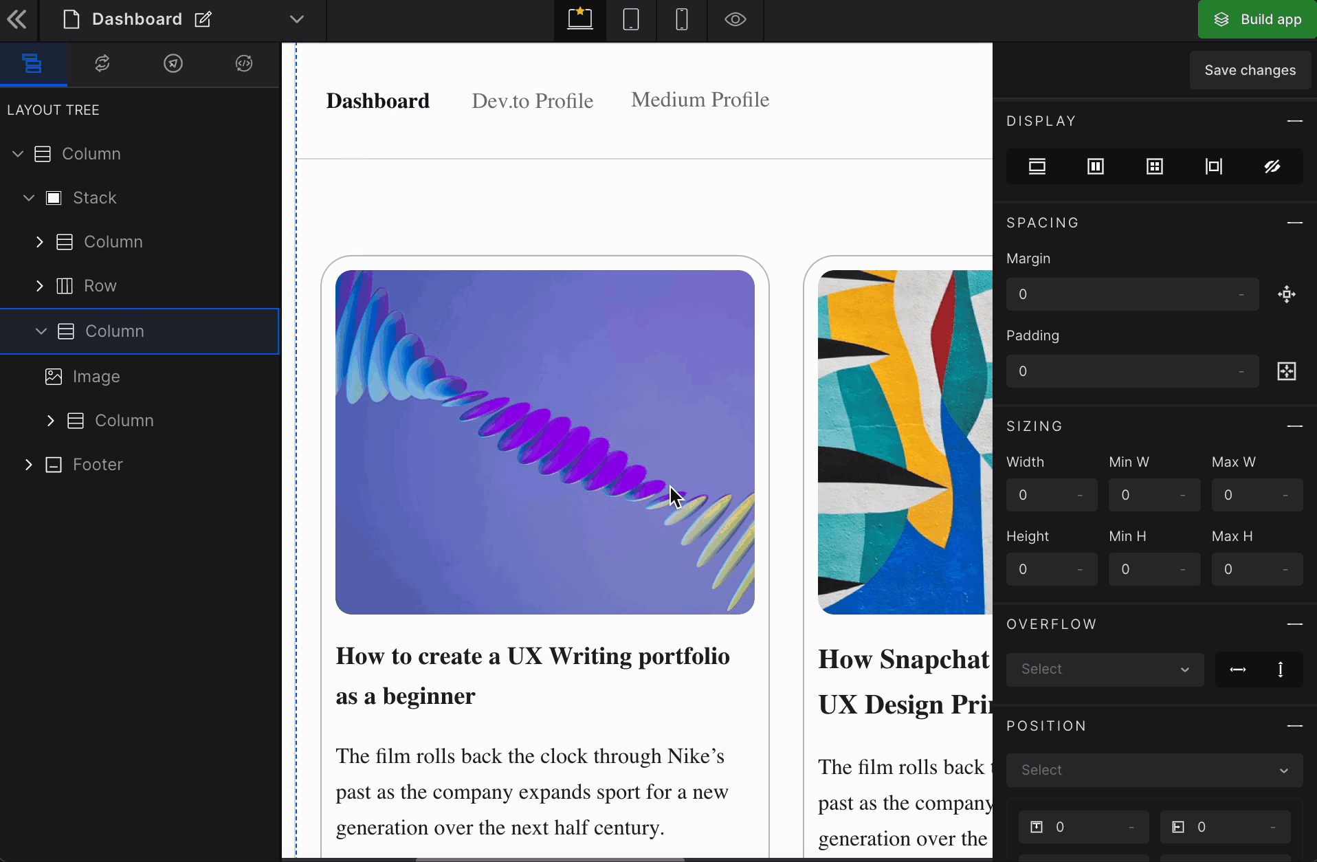
Task: Click the left position offset field
Action: click(x=1226, y=827)
